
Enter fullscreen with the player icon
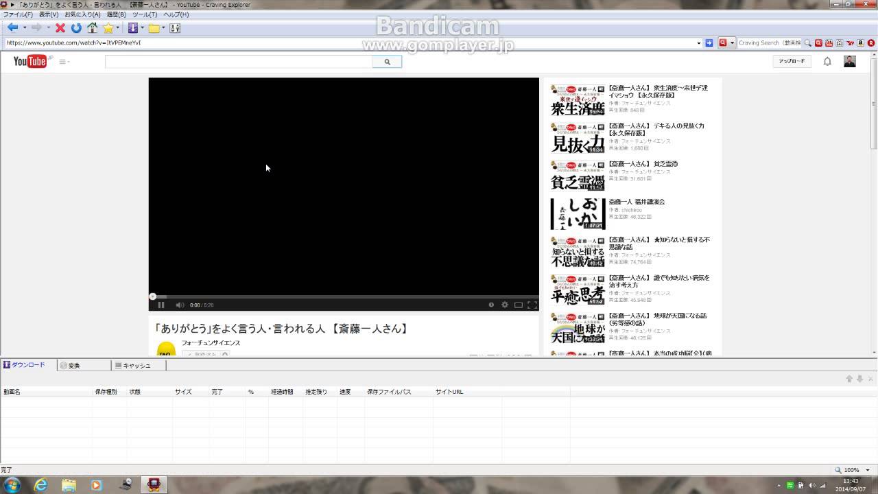coord(532,305)
